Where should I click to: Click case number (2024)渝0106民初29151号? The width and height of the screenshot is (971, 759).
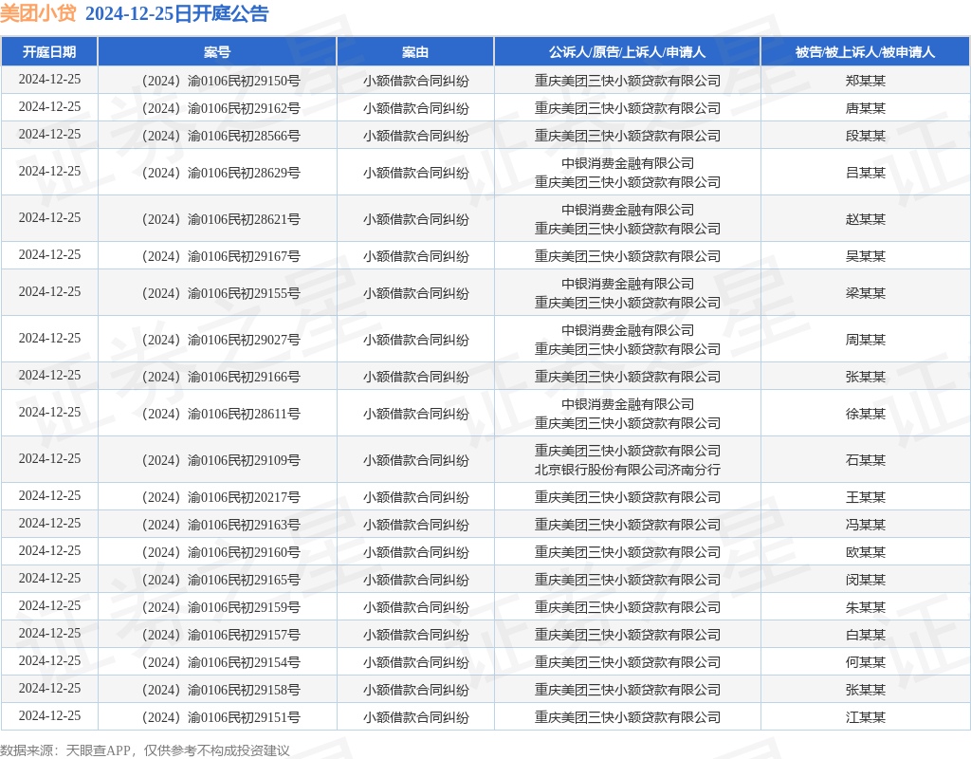tap(221, 717)
